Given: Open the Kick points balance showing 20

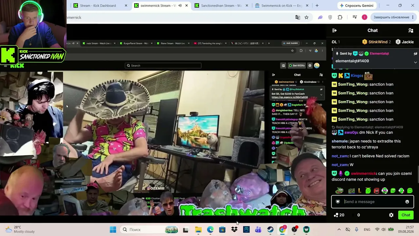Looking at the screenshot, I should pyautogui.click(x=339, y=215).
